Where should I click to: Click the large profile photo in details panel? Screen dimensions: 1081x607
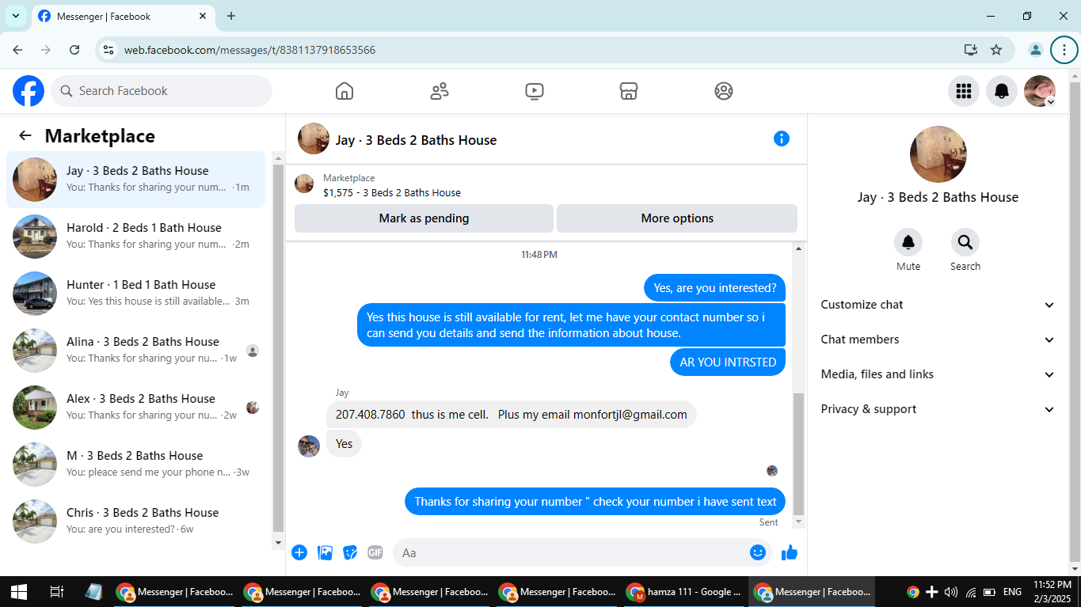coord(938,154)
